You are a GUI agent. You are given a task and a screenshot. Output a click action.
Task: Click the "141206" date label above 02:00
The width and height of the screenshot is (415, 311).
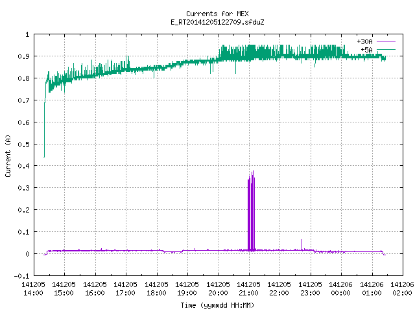(x=402, y=284)
